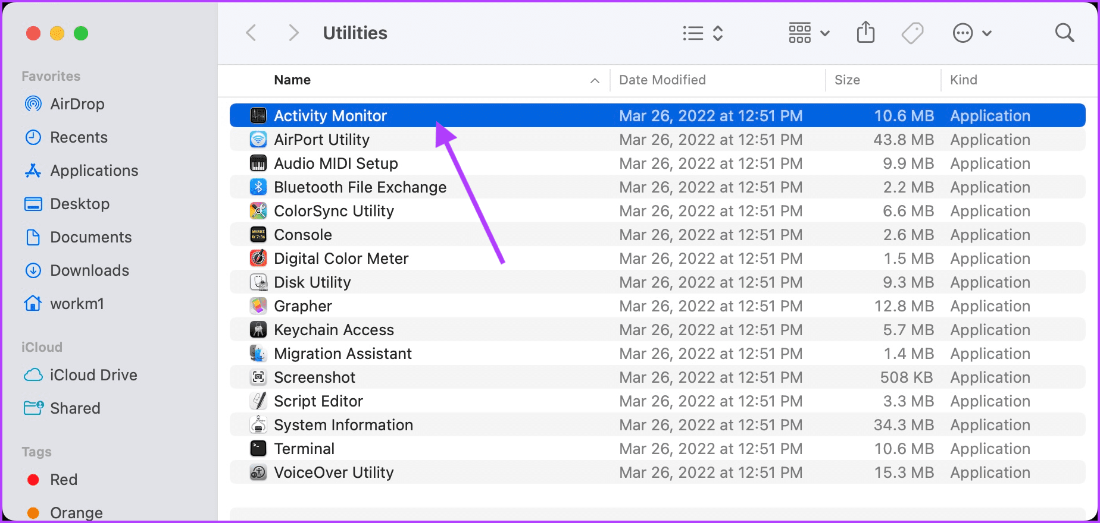Viewport: 1100px width, 523px height.
Task: Click the Keychain Access icon
Action: coord(258,329)
